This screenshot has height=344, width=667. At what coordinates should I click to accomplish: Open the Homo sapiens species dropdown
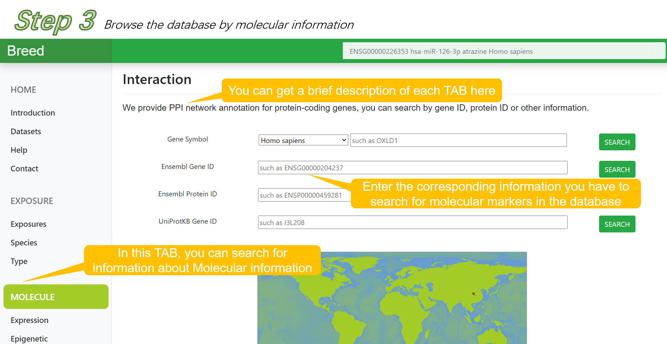(x=303, y=140)
